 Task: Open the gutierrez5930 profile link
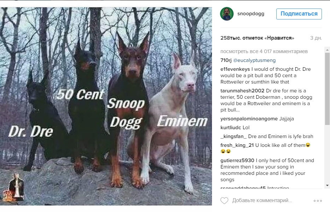(x=237, y=160)
